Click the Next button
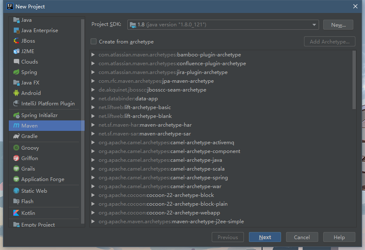Image resolution: width=365 pixels, height=250 pixels. coord(265,237)
